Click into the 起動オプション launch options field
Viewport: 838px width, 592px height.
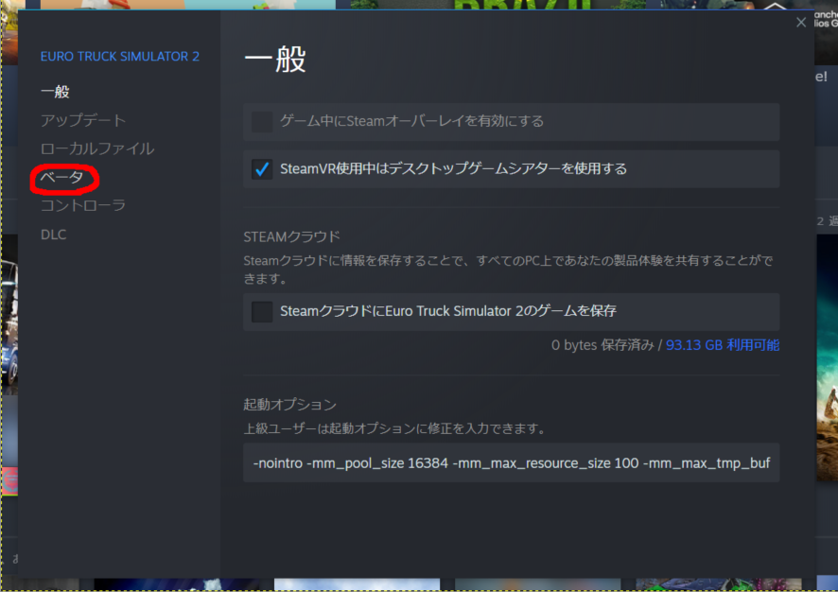pyautogui.click(x=511, y=462)
